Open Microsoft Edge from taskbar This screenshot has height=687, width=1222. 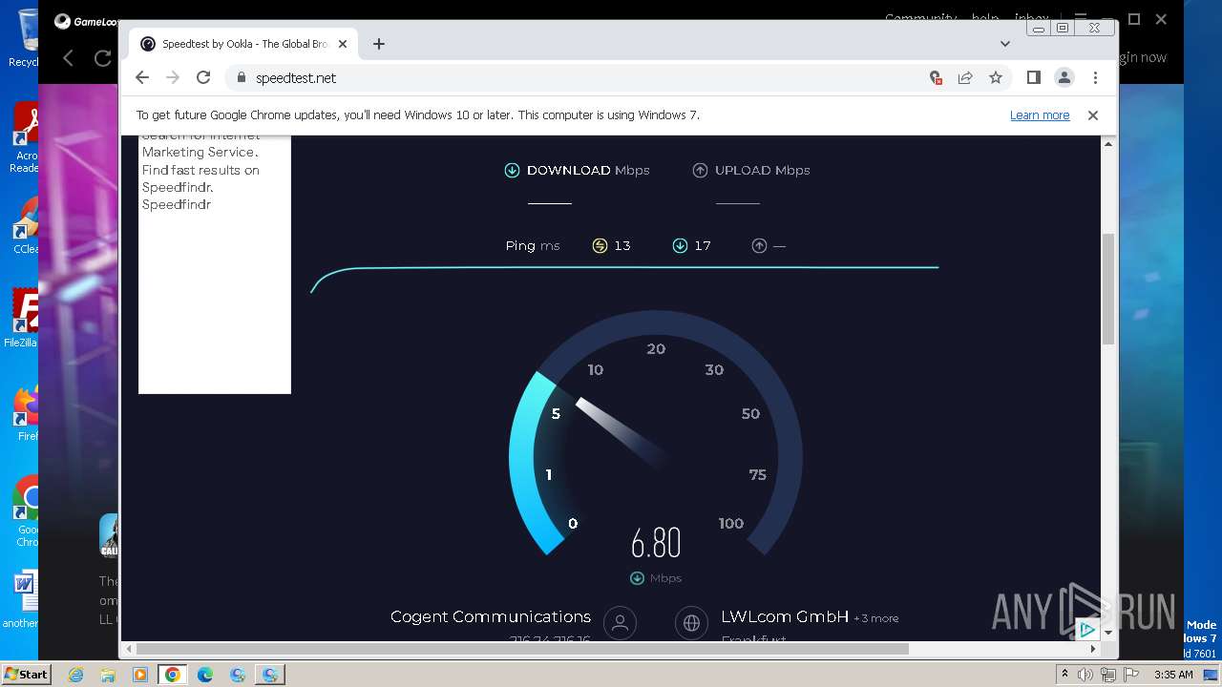[x=205, y=675]
